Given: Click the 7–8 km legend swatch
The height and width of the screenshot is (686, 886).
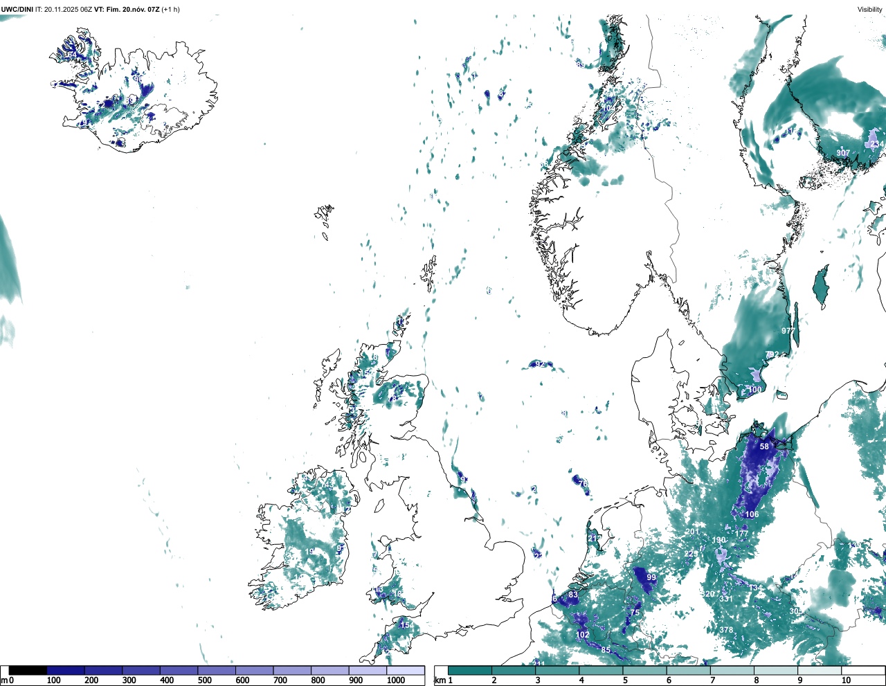Looking at the screenshot, I should 732,670.
